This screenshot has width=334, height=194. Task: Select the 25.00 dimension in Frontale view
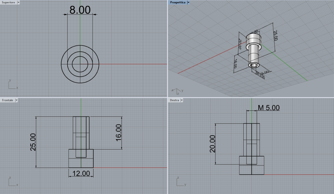[33, 142]
